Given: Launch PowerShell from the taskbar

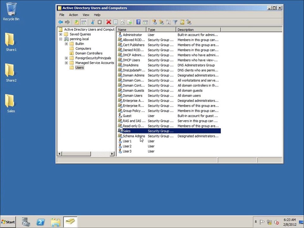Looking at the screenshot, I should pos(41,222).
